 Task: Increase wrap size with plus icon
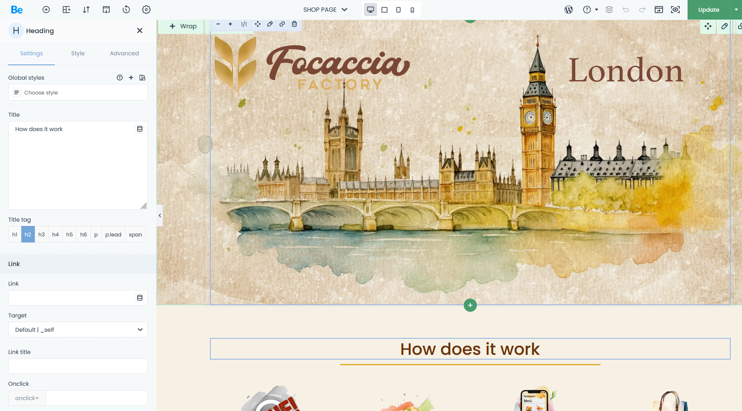click(230, 24)
